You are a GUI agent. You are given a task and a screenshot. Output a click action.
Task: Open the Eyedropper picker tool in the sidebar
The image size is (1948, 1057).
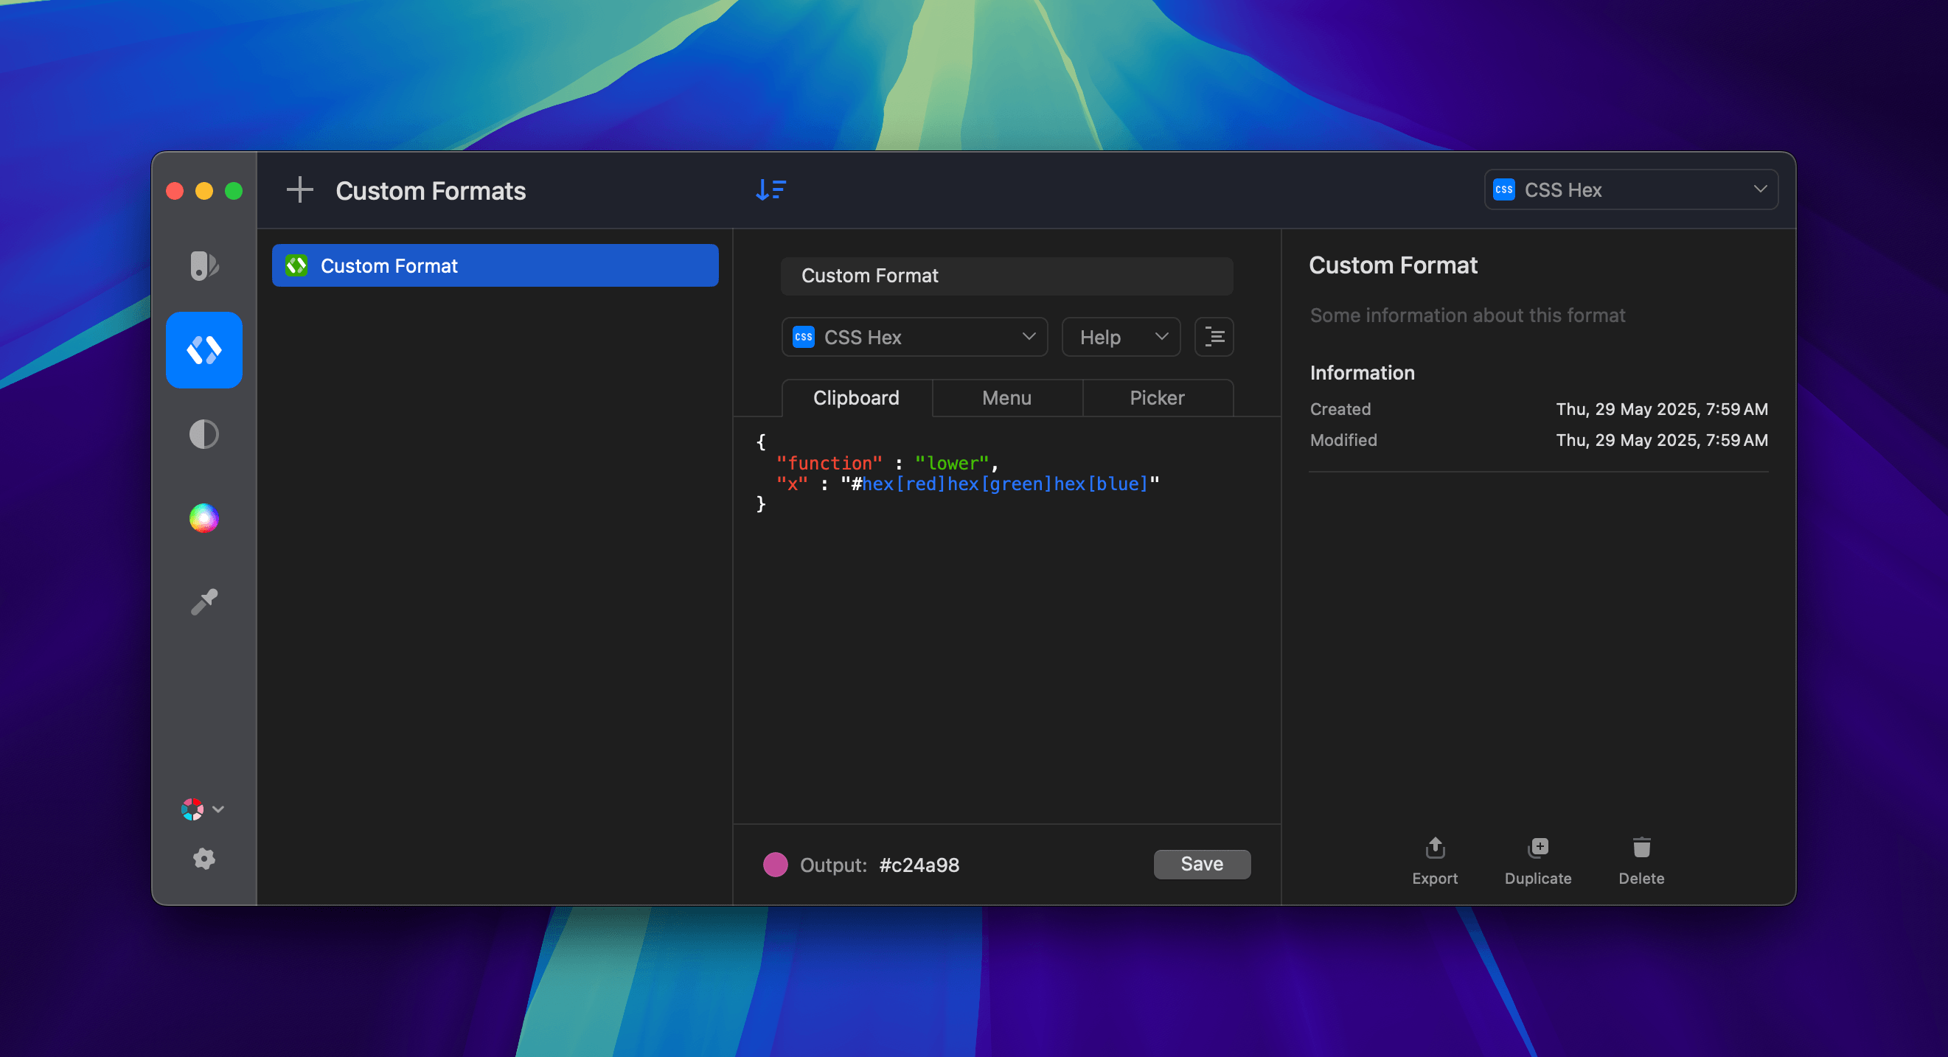(204, 599)
